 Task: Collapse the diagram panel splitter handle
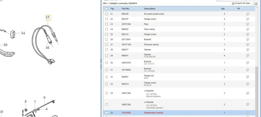[x=101, y=64]
